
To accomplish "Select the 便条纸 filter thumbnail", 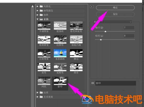I will (60, 26).
